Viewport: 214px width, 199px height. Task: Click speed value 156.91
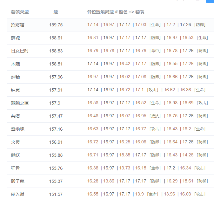[56, 142]
